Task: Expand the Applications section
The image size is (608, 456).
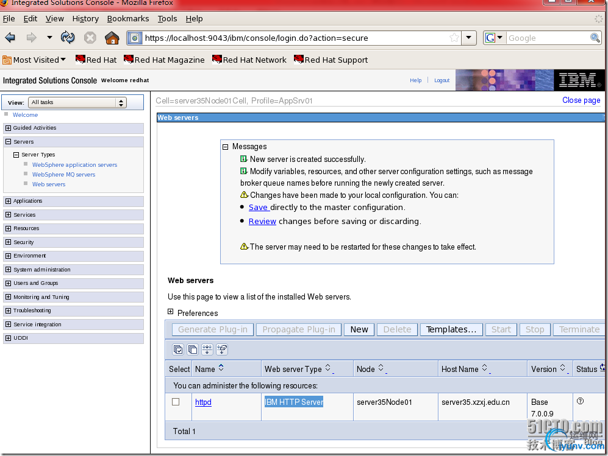Action: [8, 201]
